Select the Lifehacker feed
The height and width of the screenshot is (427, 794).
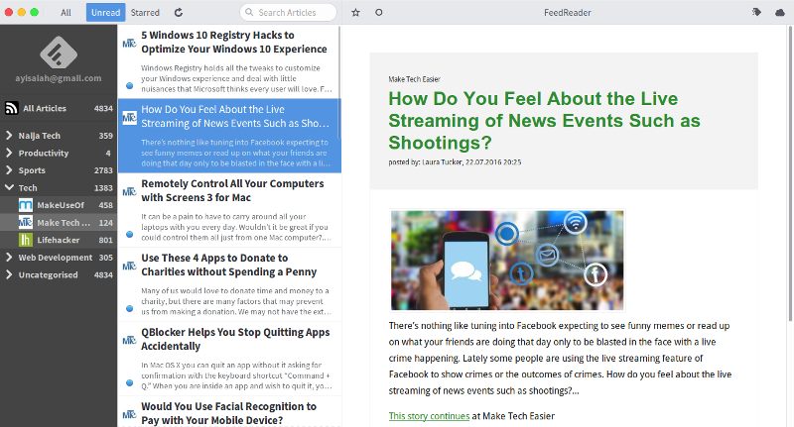[59, 240]
